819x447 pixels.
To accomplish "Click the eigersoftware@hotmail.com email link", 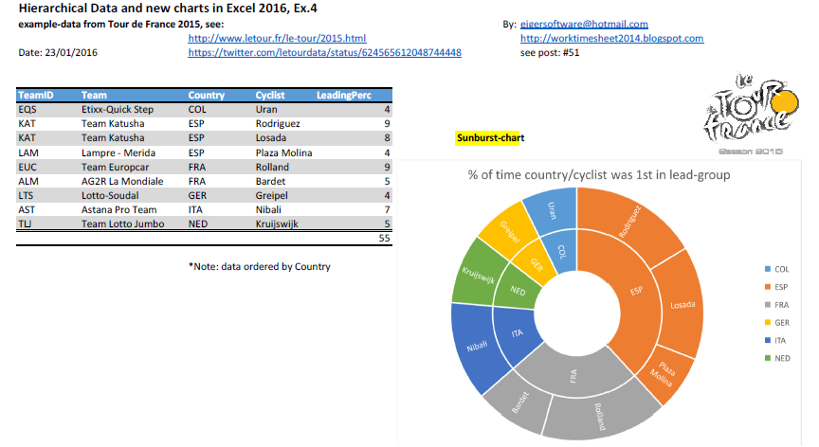I will [584, 24].
